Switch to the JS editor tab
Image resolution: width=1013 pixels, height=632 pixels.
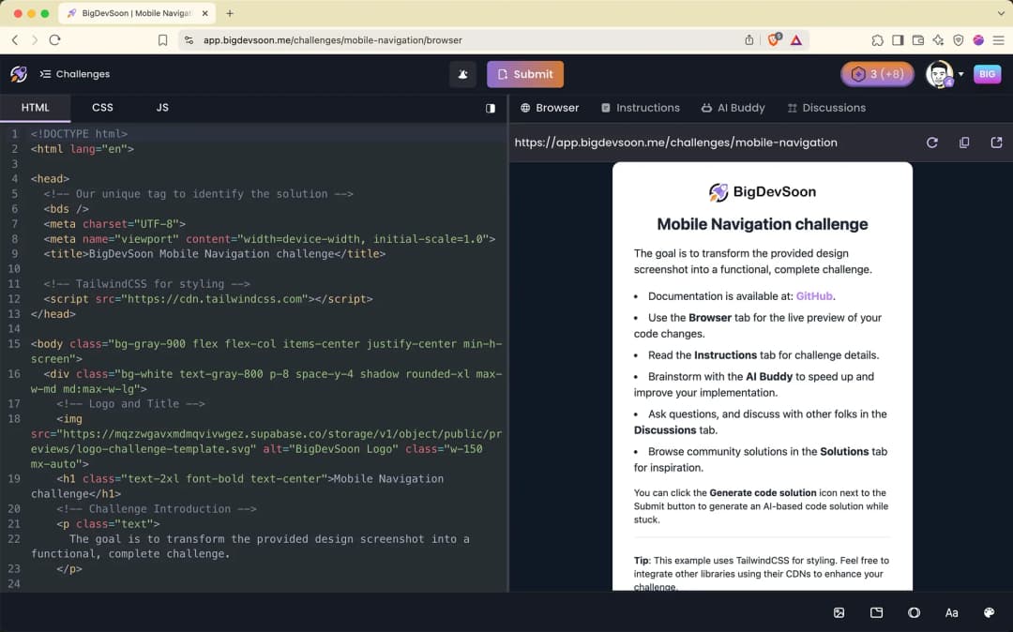[162, 108]
